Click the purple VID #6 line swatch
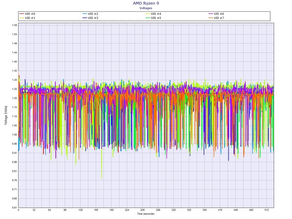292x219 pixels. tap(211, 14)
